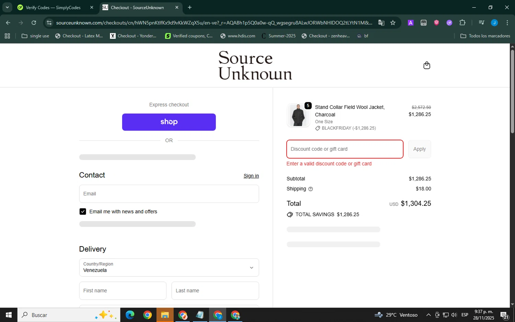
Task: Click the Last name field
Action: [215, 291]
